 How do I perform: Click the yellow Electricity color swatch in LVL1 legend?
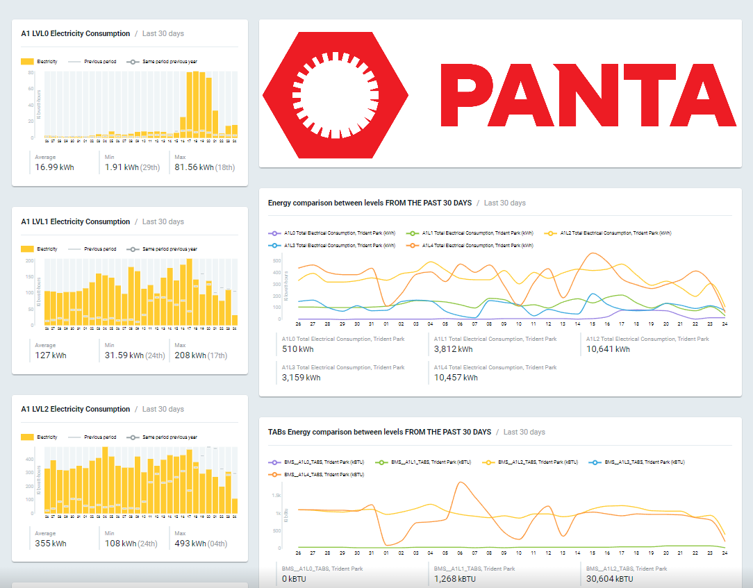(27, 249)
